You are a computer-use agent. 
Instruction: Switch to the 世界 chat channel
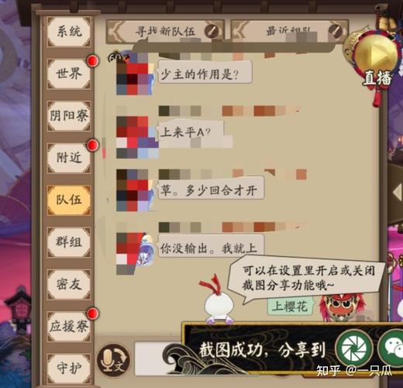coord(69,74)
